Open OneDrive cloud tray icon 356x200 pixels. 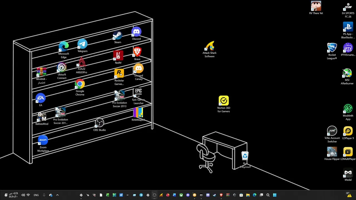click(x=51, y=195)
